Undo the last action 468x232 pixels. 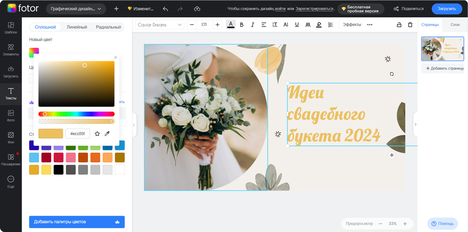pyautogui.click(x=165, y=9)
